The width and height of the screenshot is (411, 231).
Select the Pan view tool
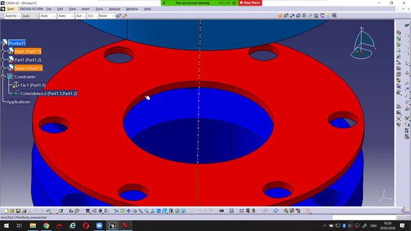[x=128, y=211]
